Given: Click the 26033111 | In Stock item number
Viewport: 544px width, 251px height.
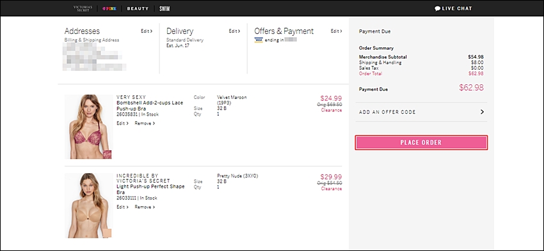Looking at the screenshot, I should pyautogui.click(x=137, y=198).
